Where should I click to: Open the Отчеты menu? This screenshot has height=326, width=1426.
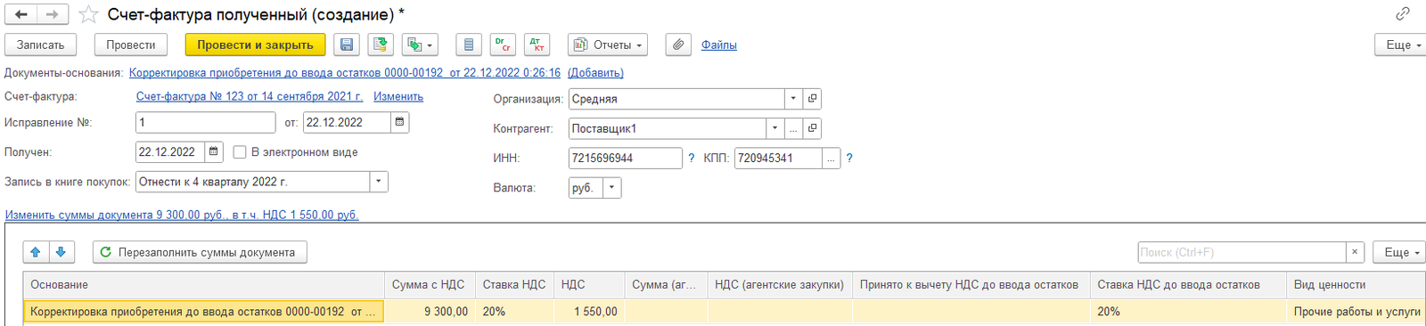[608, 45]
